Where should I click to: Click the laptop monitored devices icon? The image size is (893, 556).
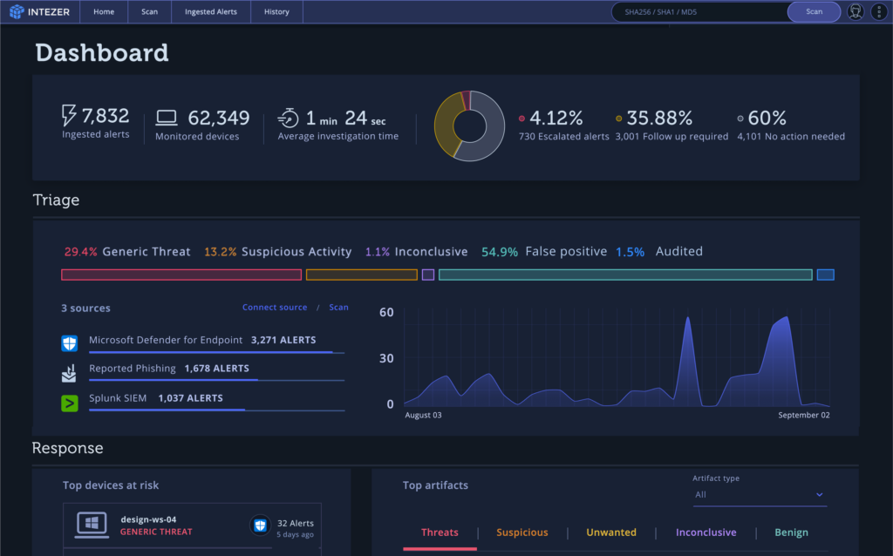(167, 118)
